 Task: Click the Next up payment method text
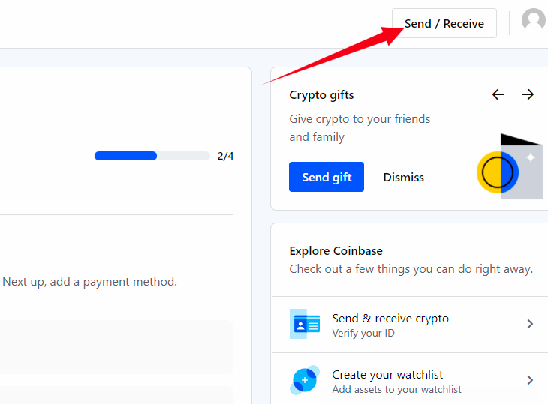click(90, 282)
